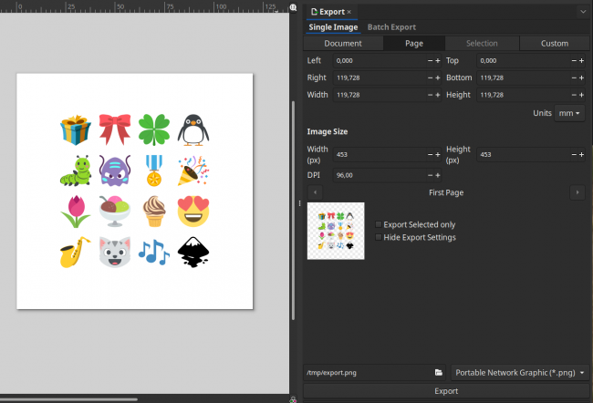
Task: Select the soft-serve cupcake emoji
Action: 154,212
